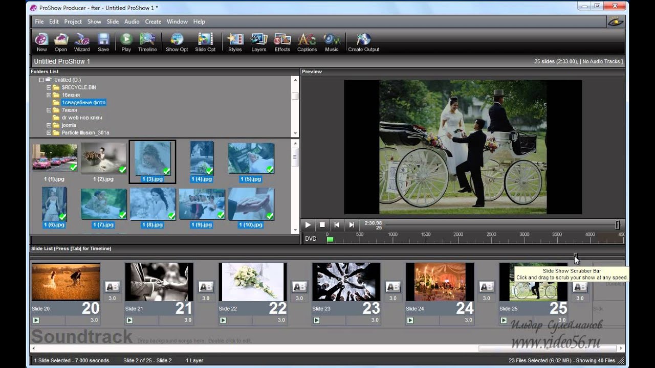655x368 pixels.
Task: Open the Wizard tool in toolbar
Action: coord(82,42)
